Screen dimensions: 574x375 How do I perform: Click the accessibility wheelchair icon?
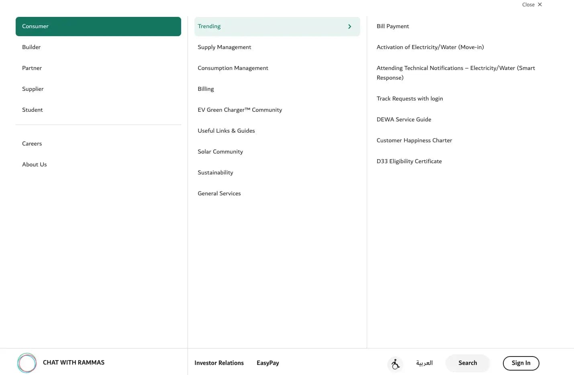tap(395, 364)
